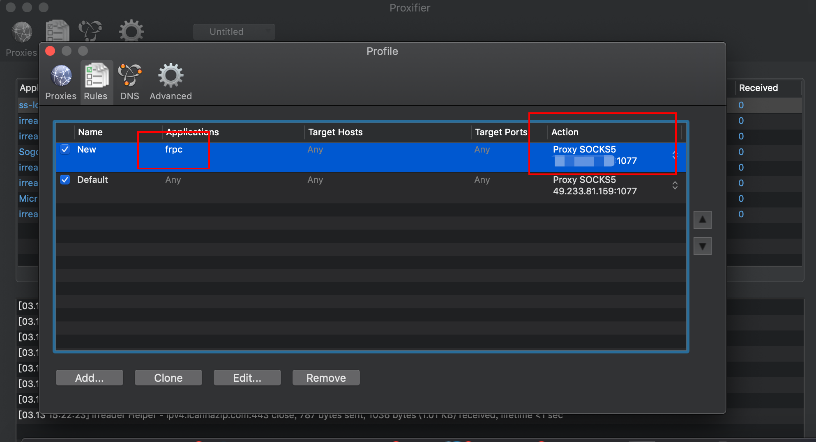Viewport: 816px width, 442px height.
Task: Click the Advanced gear icon in main Proxifier toolbar
Action: (x=131, y=31)
